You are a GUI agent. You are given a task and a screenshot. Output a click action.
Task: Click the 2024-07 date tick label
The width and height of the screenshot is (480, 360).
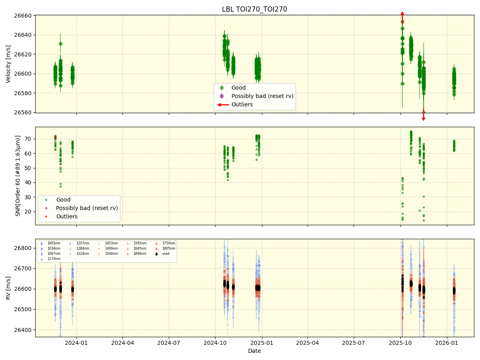(x=169, y=343)
